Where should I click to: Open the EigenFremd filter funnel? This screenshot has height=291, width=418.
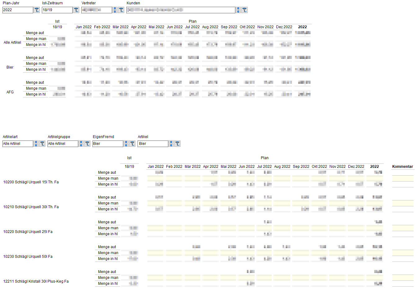tap(132, 144)
